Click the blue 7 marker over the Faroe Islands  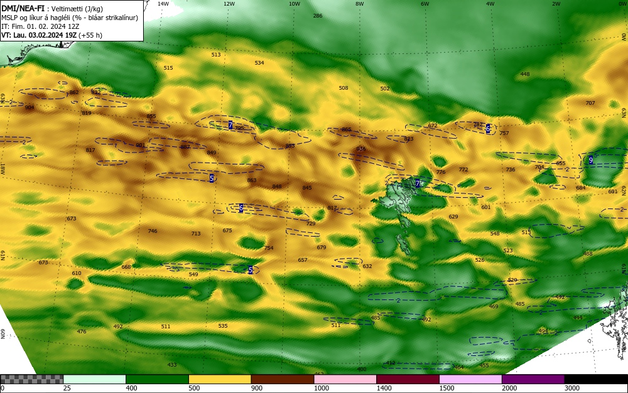pos(418,184)
